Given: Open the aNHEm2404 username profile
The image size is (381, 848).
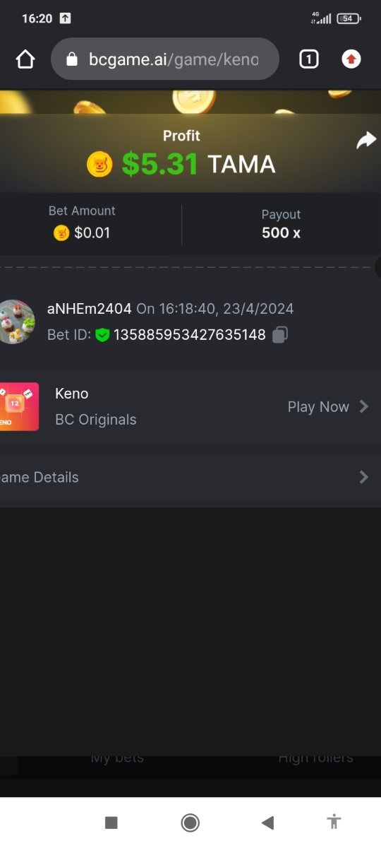Looking at the screenshot, I should tap(90, 309).
